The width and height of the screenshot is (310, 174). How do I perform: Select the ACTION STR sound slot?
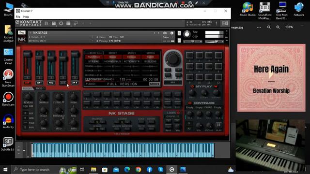pos(131,61)
